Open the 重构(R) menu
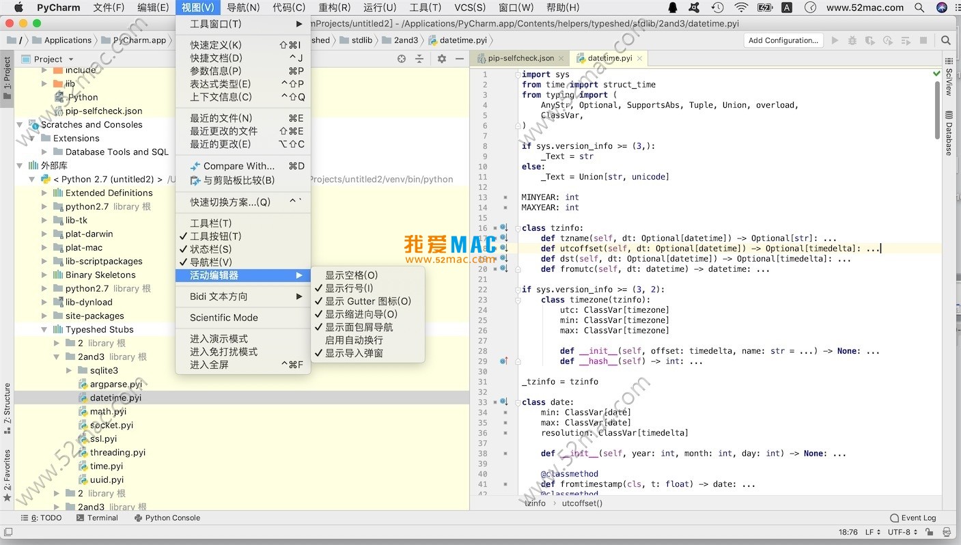The image size is (961, 545). point(335,8)
